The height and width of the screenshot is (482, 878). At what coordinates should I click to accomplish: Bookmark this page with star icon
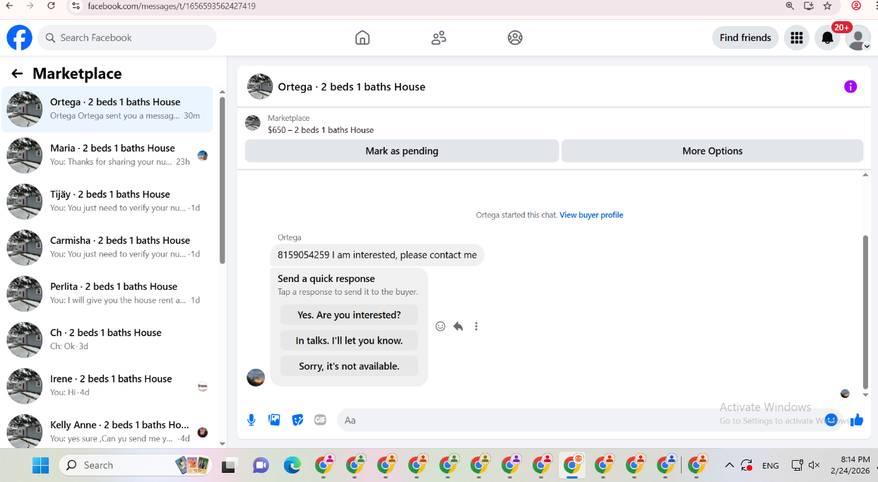tap(828, 6)
